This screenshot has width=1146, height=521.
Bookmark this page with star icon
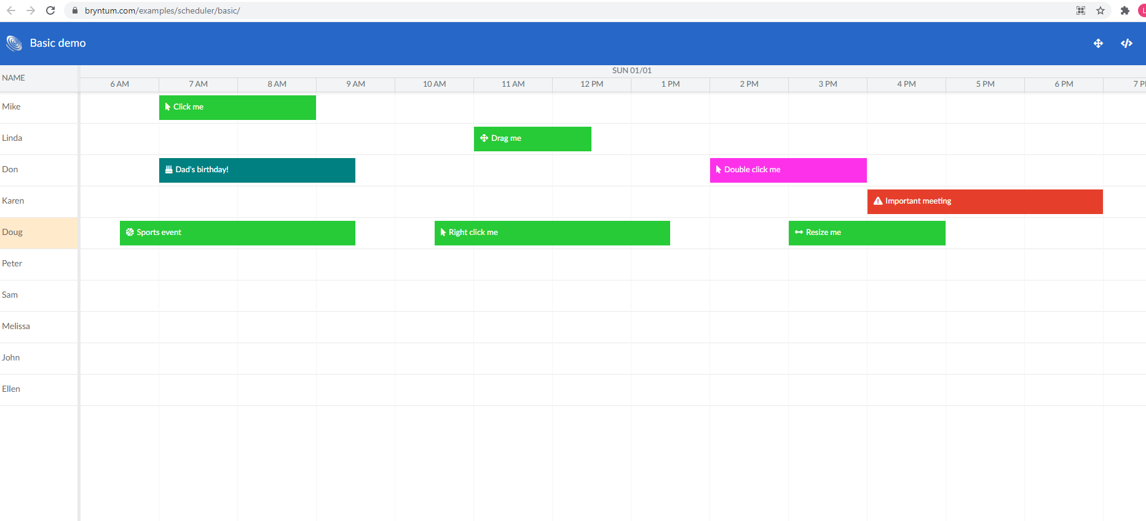pyautogui.click(x=1101, y=10)
